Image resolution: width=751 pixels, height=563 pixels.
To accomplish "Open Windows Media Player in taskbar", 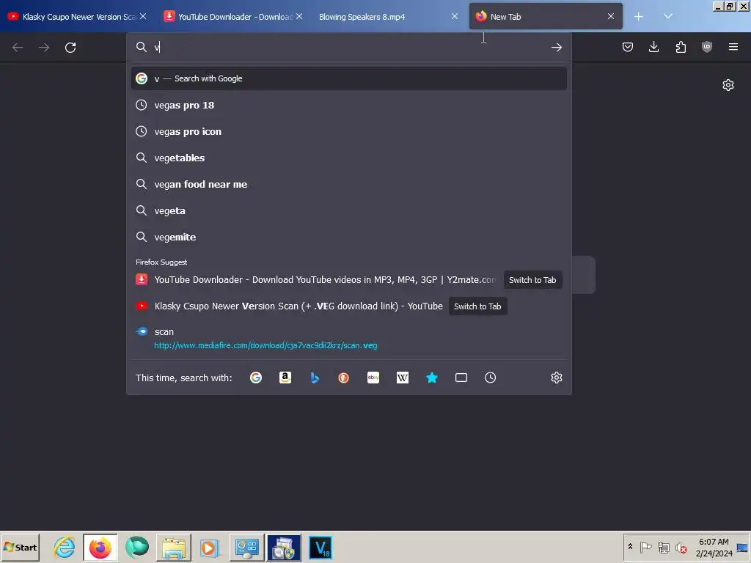I will pyautogui.click(x=209, y=547).
